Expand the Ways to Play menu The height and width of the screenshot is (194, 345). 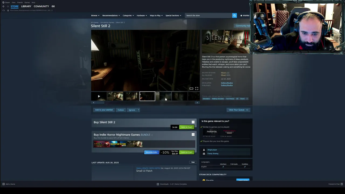tap(156, 15)
